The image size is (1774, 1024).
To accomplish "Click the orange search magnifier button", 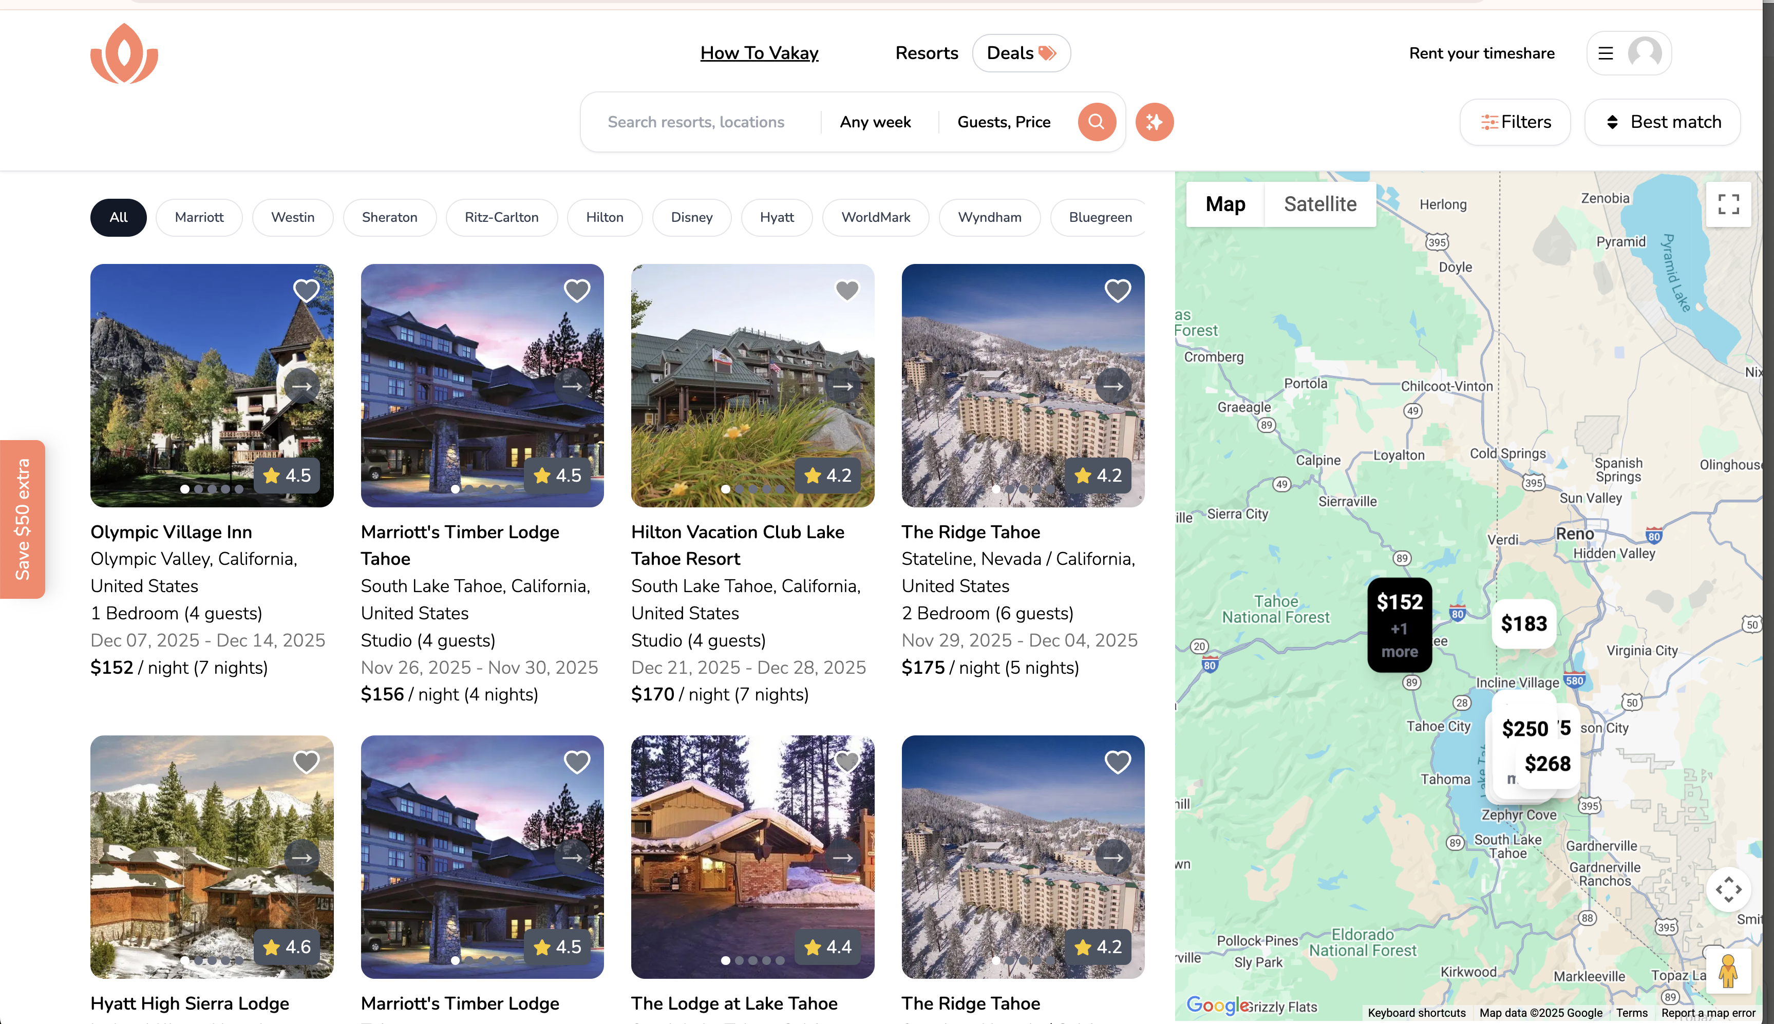I will 1096,122.
